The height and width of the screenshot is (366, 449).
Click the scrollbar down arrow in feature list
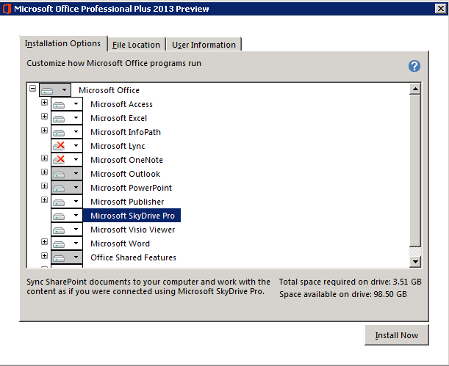point(415,261)
